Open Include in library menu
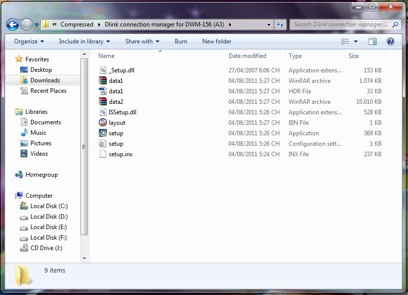Screen dimensions: 408x295 tap(84, 41)
